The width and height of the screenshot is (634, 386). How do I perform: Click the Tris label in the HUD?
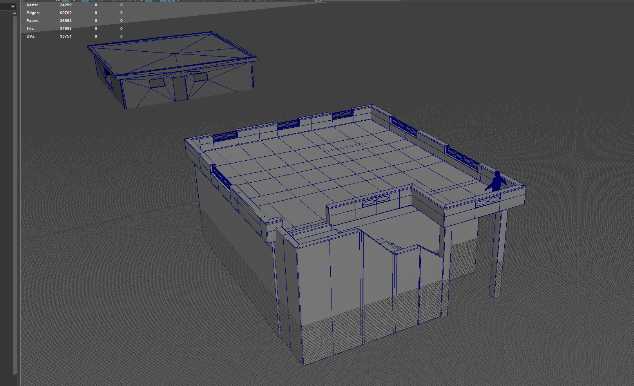31,29
